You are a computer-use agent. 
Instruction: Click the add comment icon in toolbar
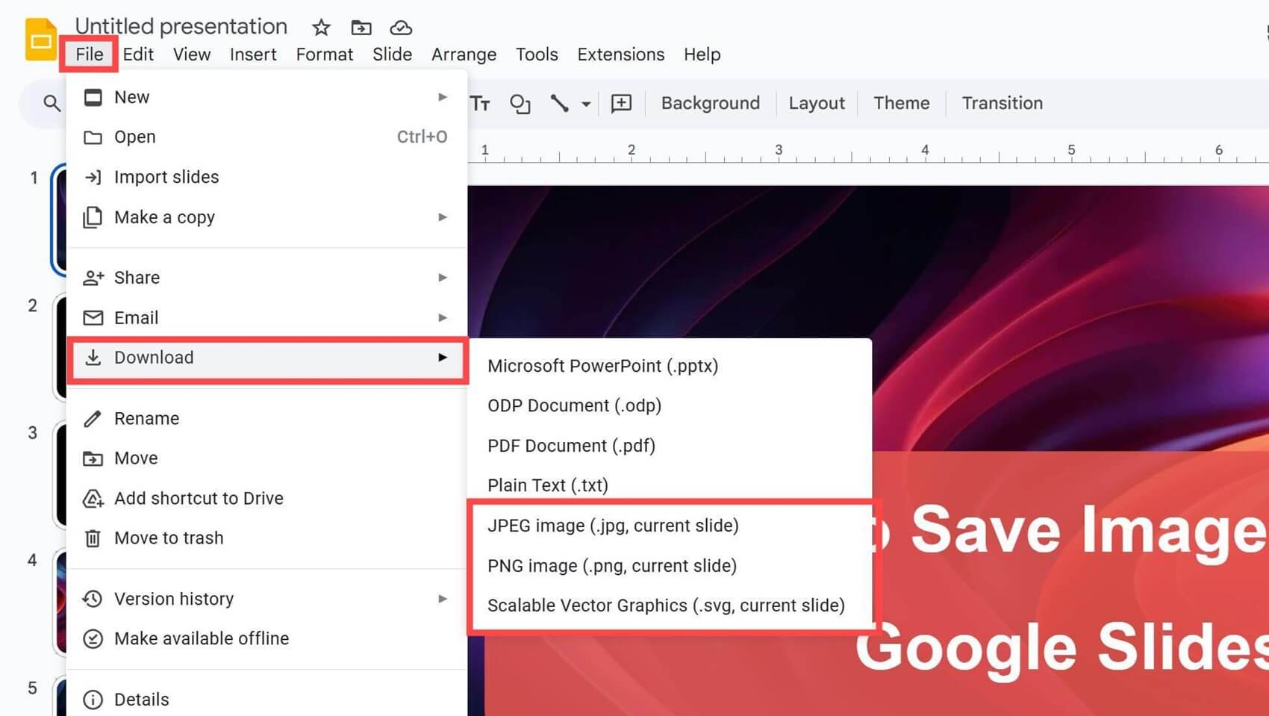(621, 103)
